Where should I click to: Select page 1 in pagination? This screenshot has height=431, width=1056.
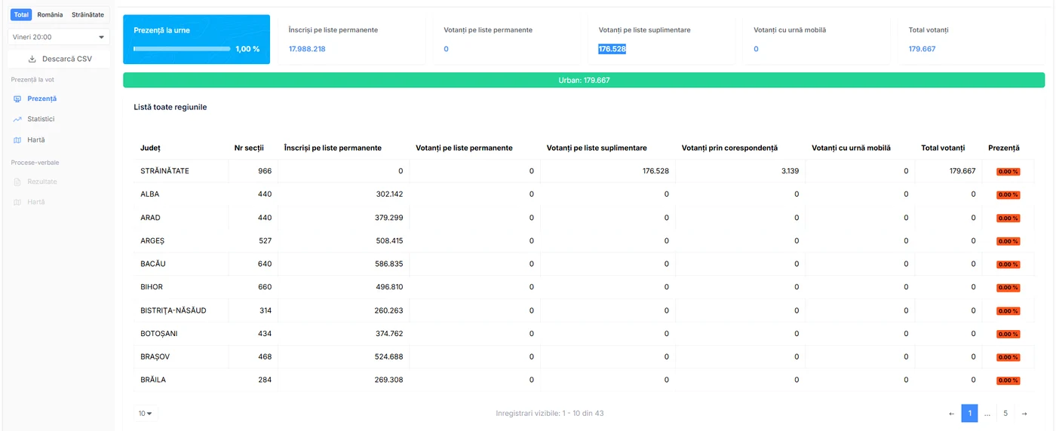(x=969, y=414)
